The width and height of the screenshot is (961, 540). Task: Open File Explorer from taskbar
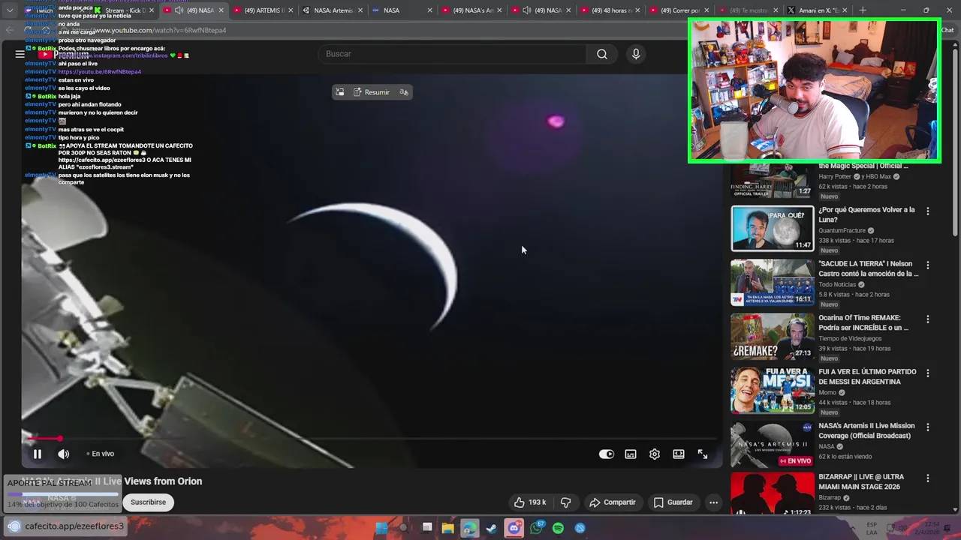point(447,528)
